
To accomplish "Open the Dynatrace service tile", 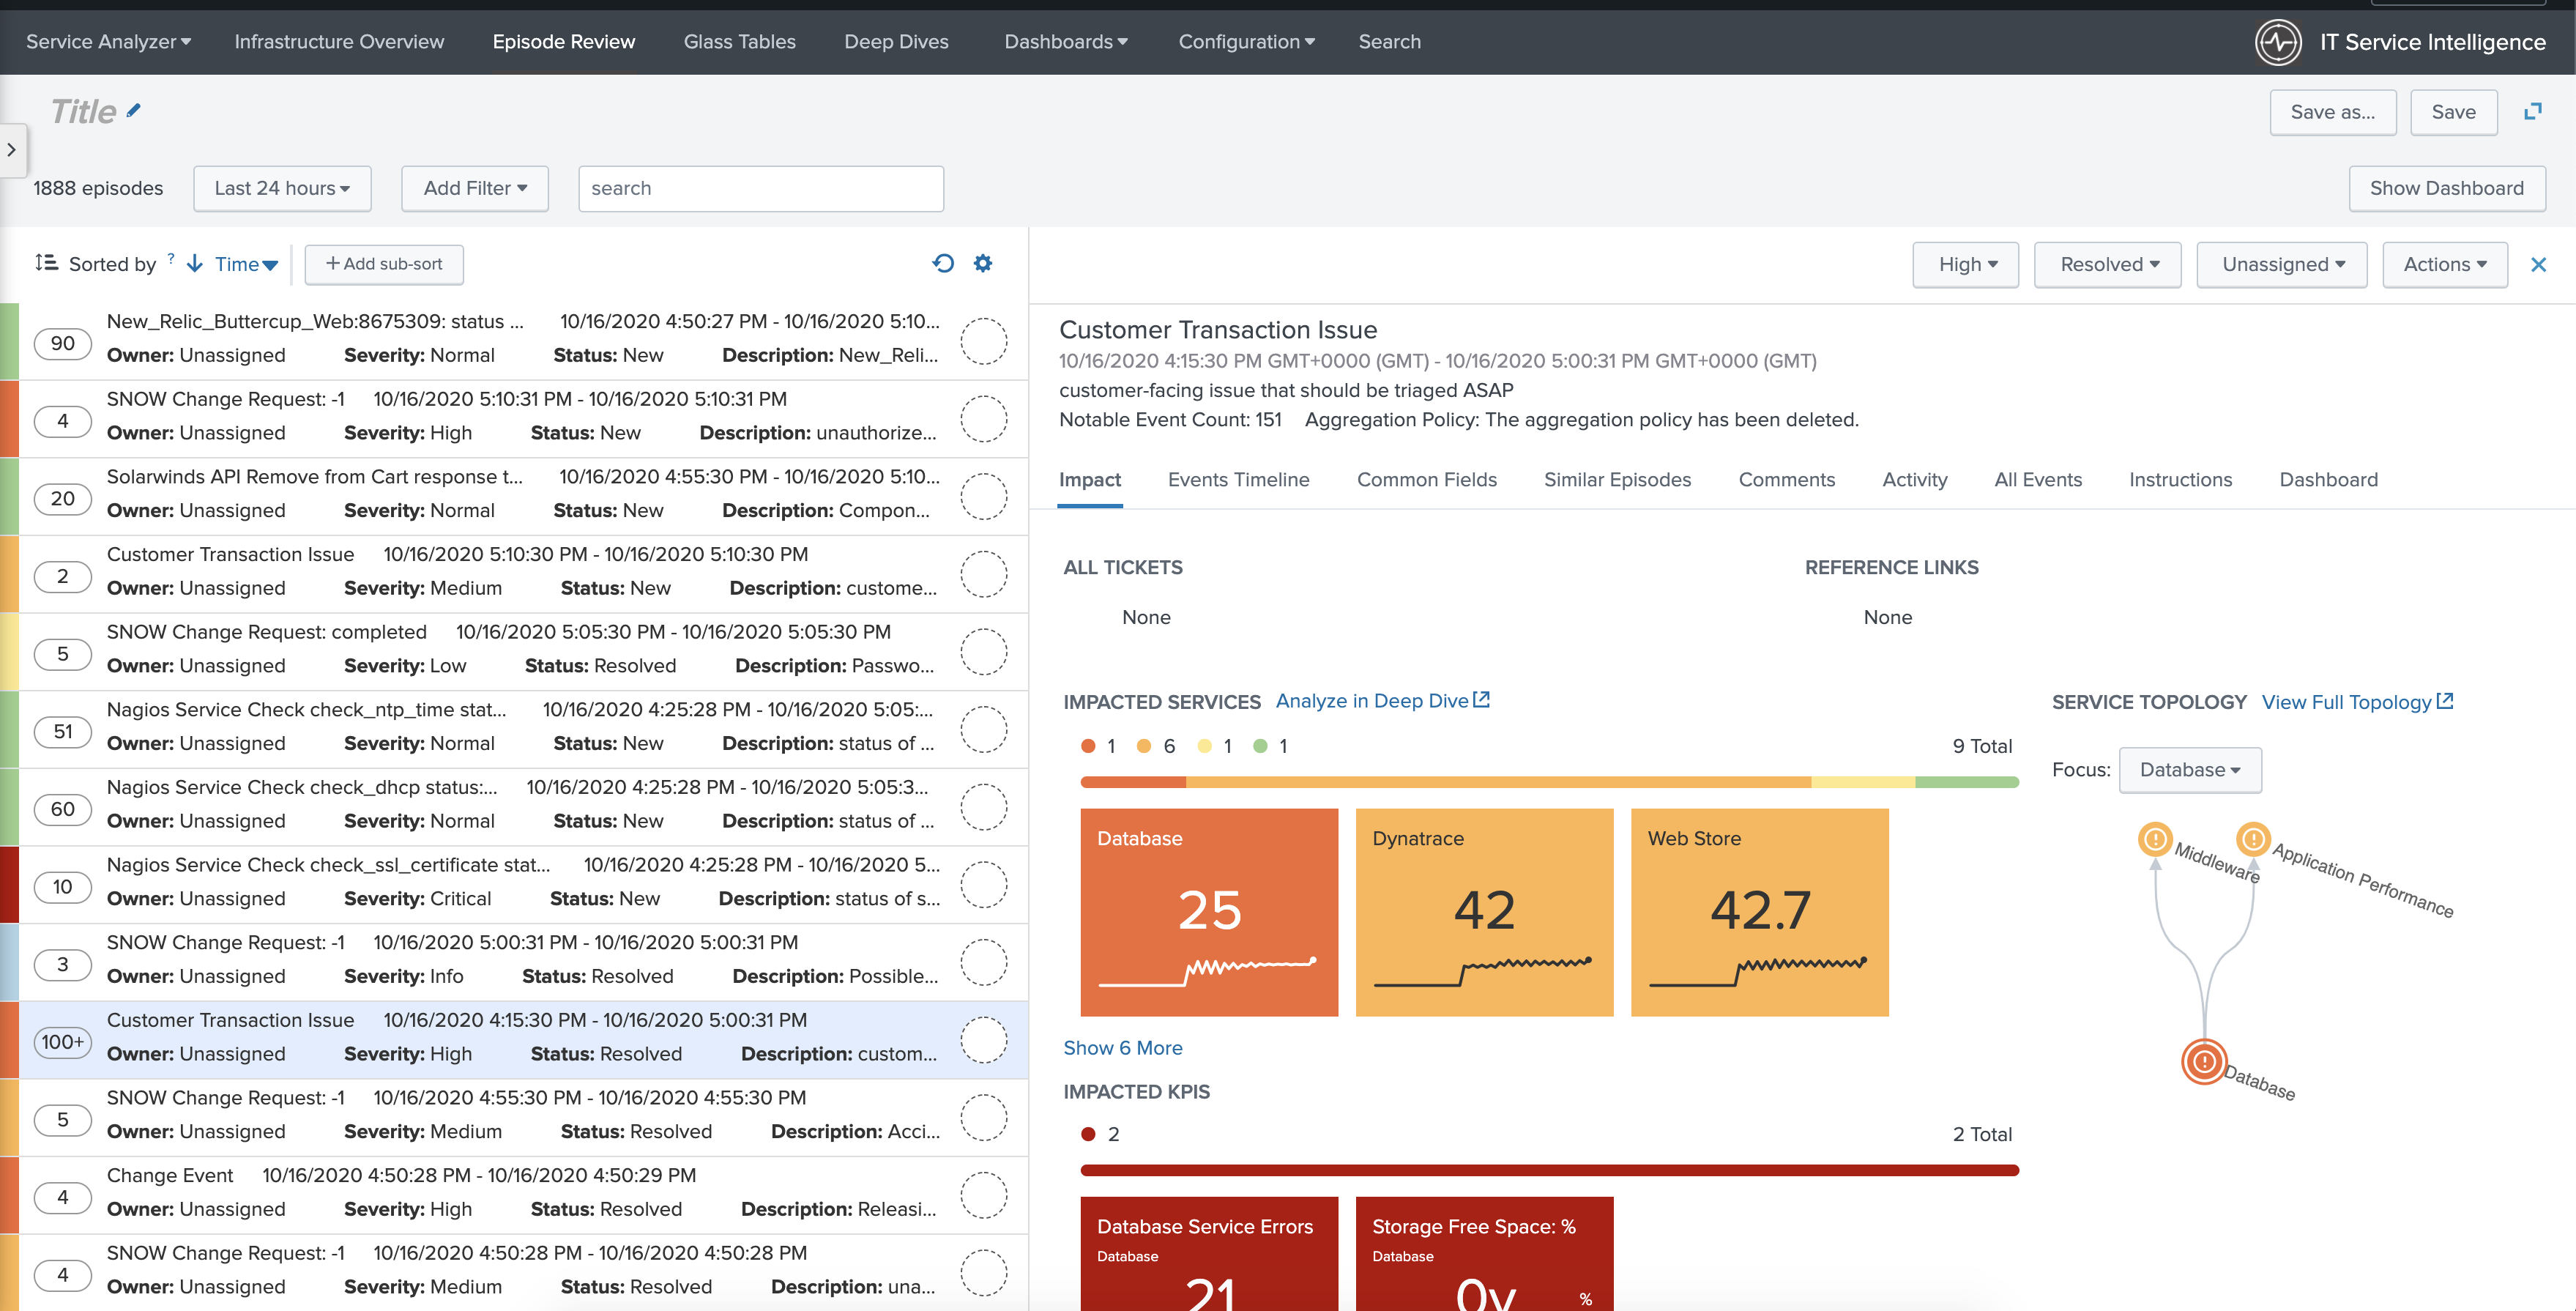I will 1484,912.
